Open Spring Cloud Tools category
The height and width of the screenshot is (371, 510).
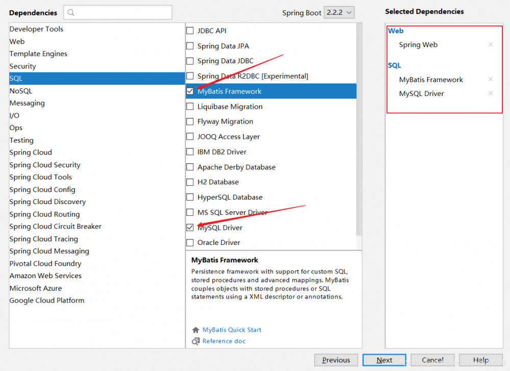coord(97,177)
